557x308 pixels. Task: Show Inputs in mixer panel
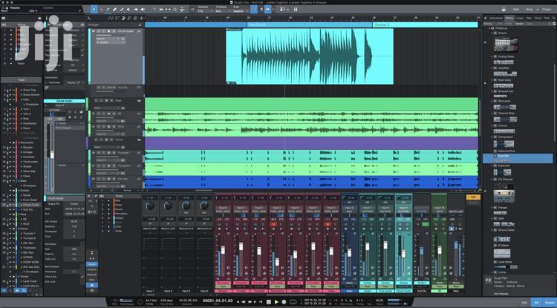(x=92, y=264)
